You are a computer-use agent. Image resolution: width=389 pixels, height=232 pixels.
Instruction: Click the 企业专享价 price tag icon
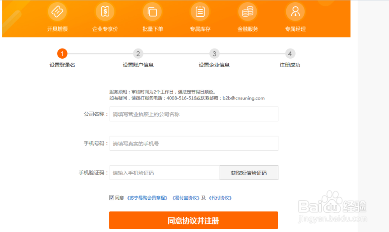click(105, 11)
